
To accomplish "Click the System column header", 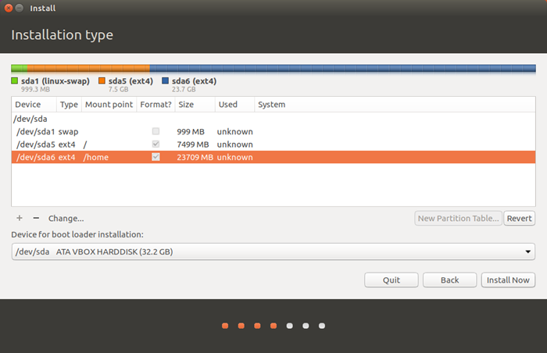I will click(395, 105).
